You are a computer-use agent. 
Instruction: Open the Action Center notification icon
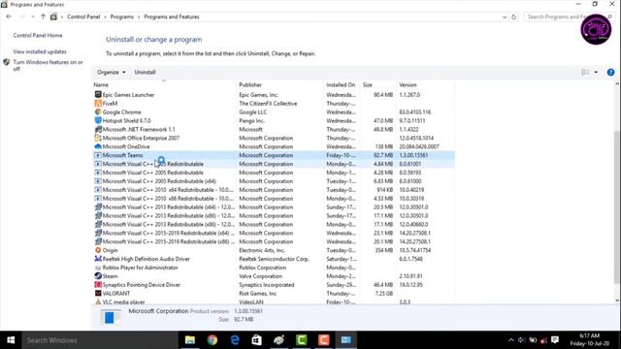click(555, 340)
